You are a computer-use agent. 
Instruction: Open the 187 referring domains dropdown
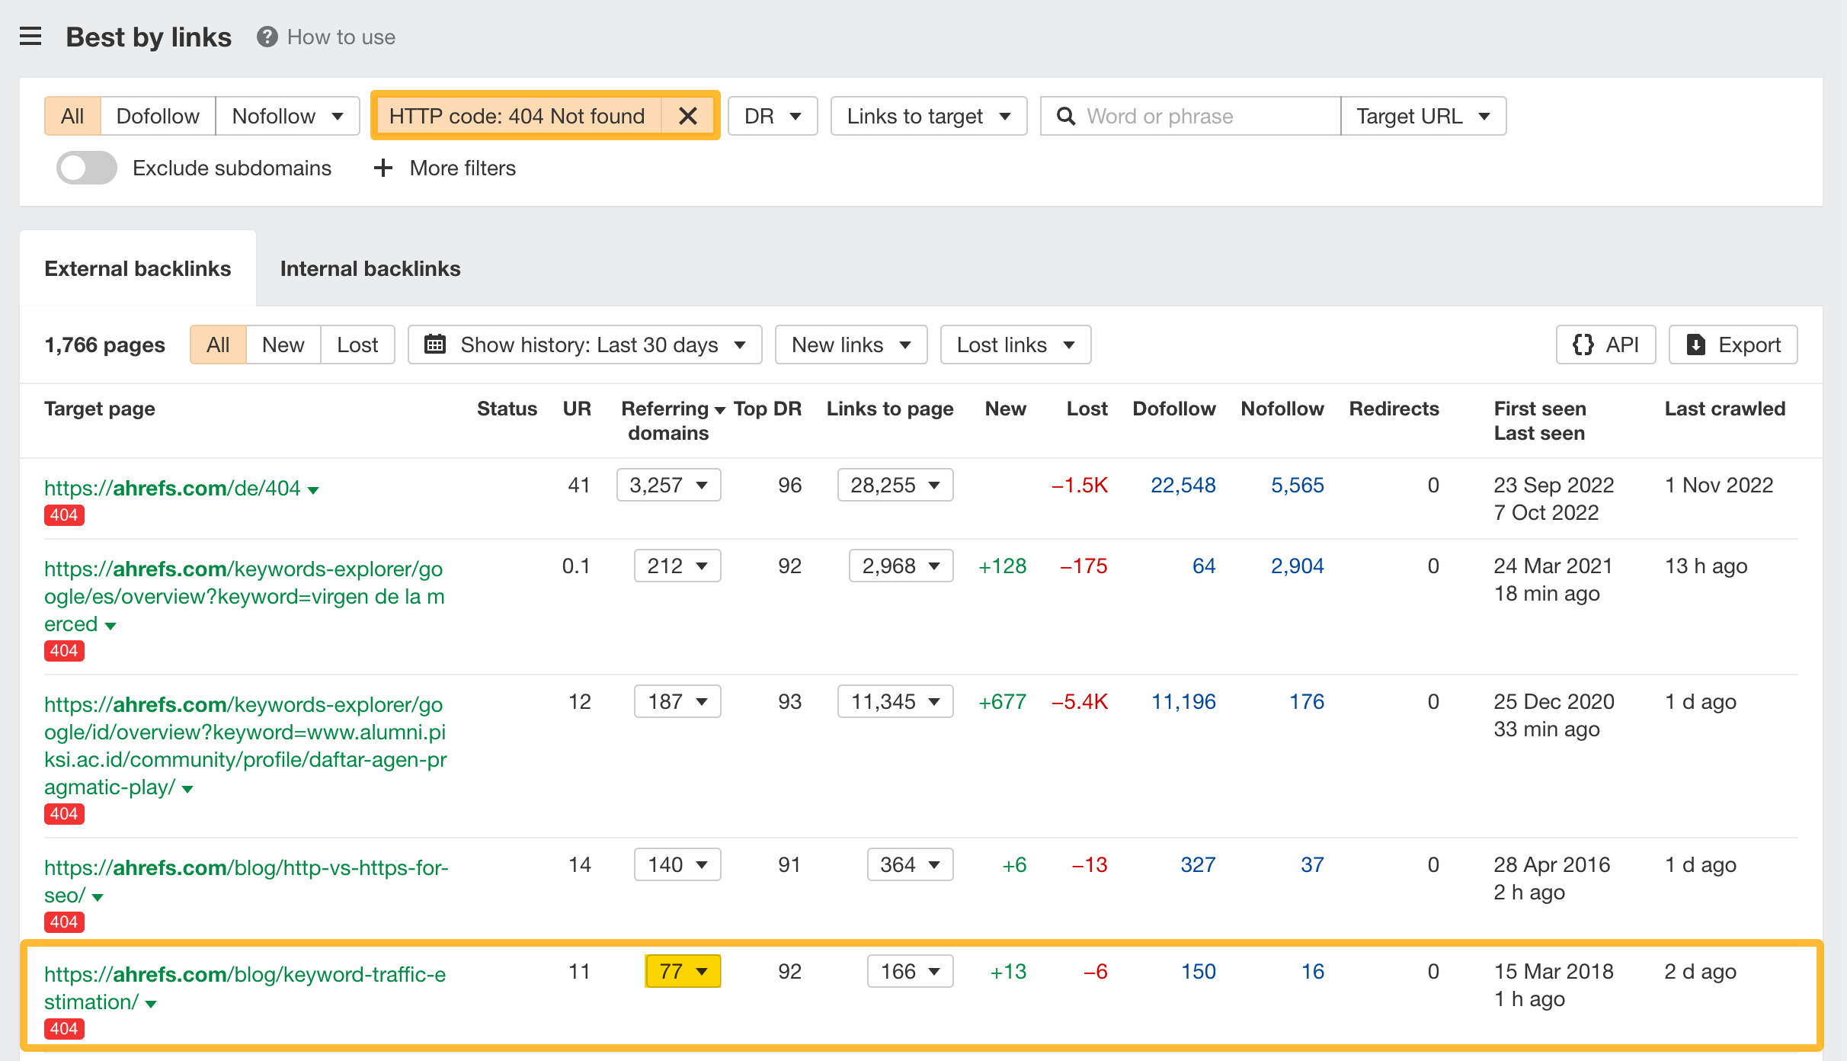tap(677, 701)
